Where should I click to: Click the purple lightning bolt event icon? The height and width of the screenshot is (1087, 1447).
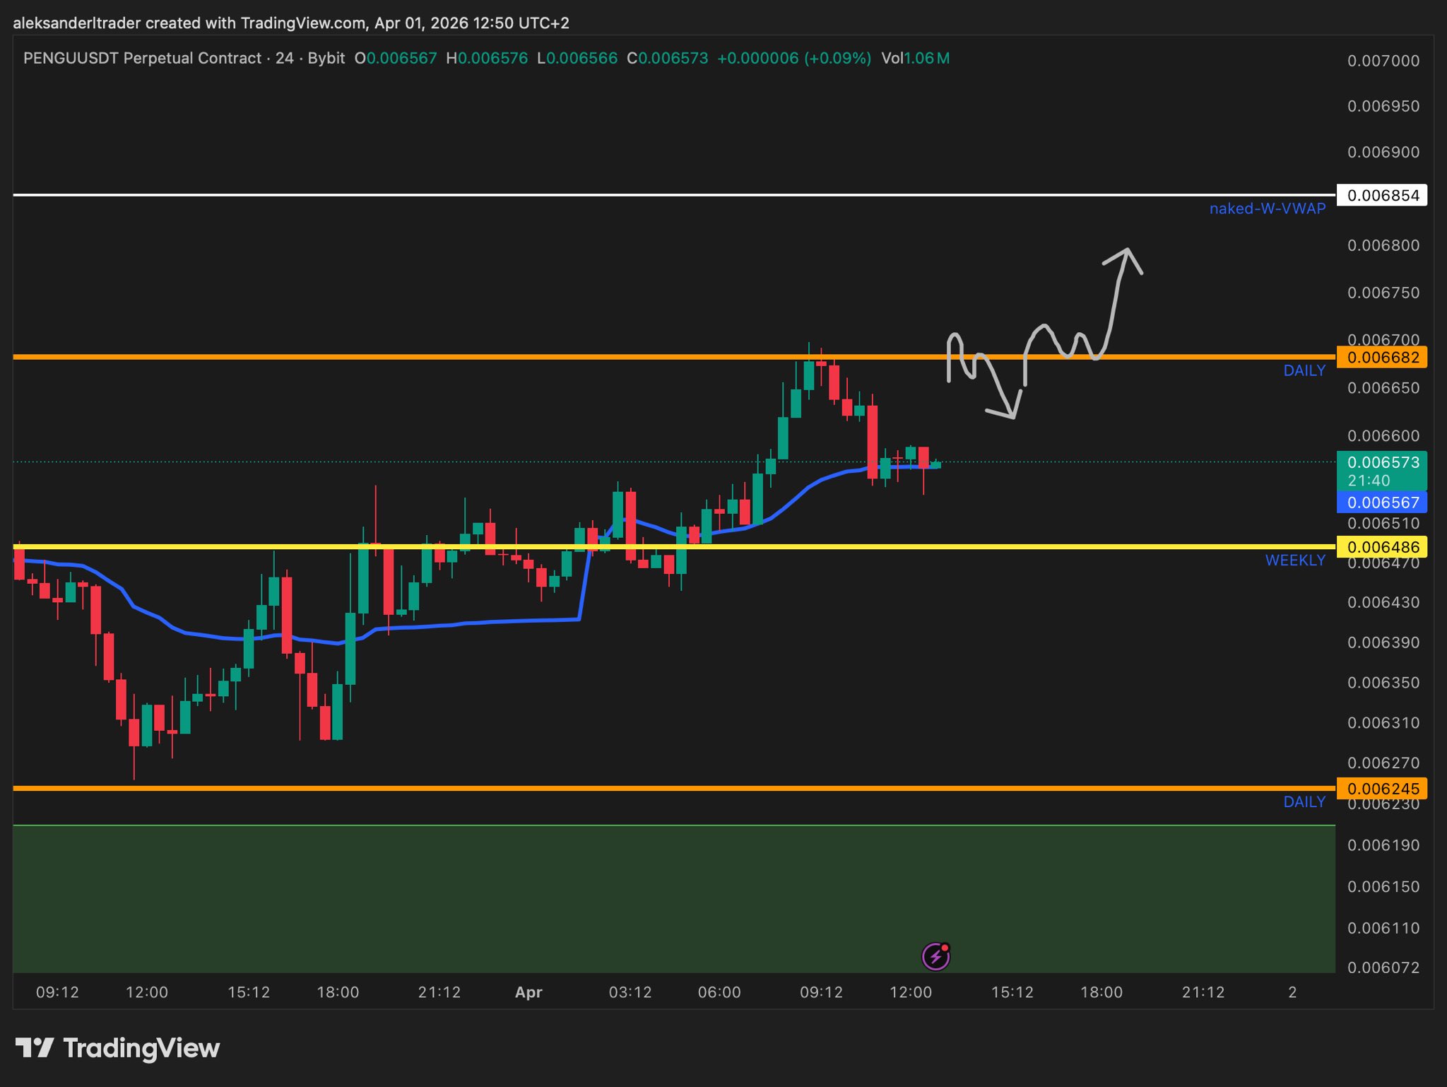[x=935, y=956]
